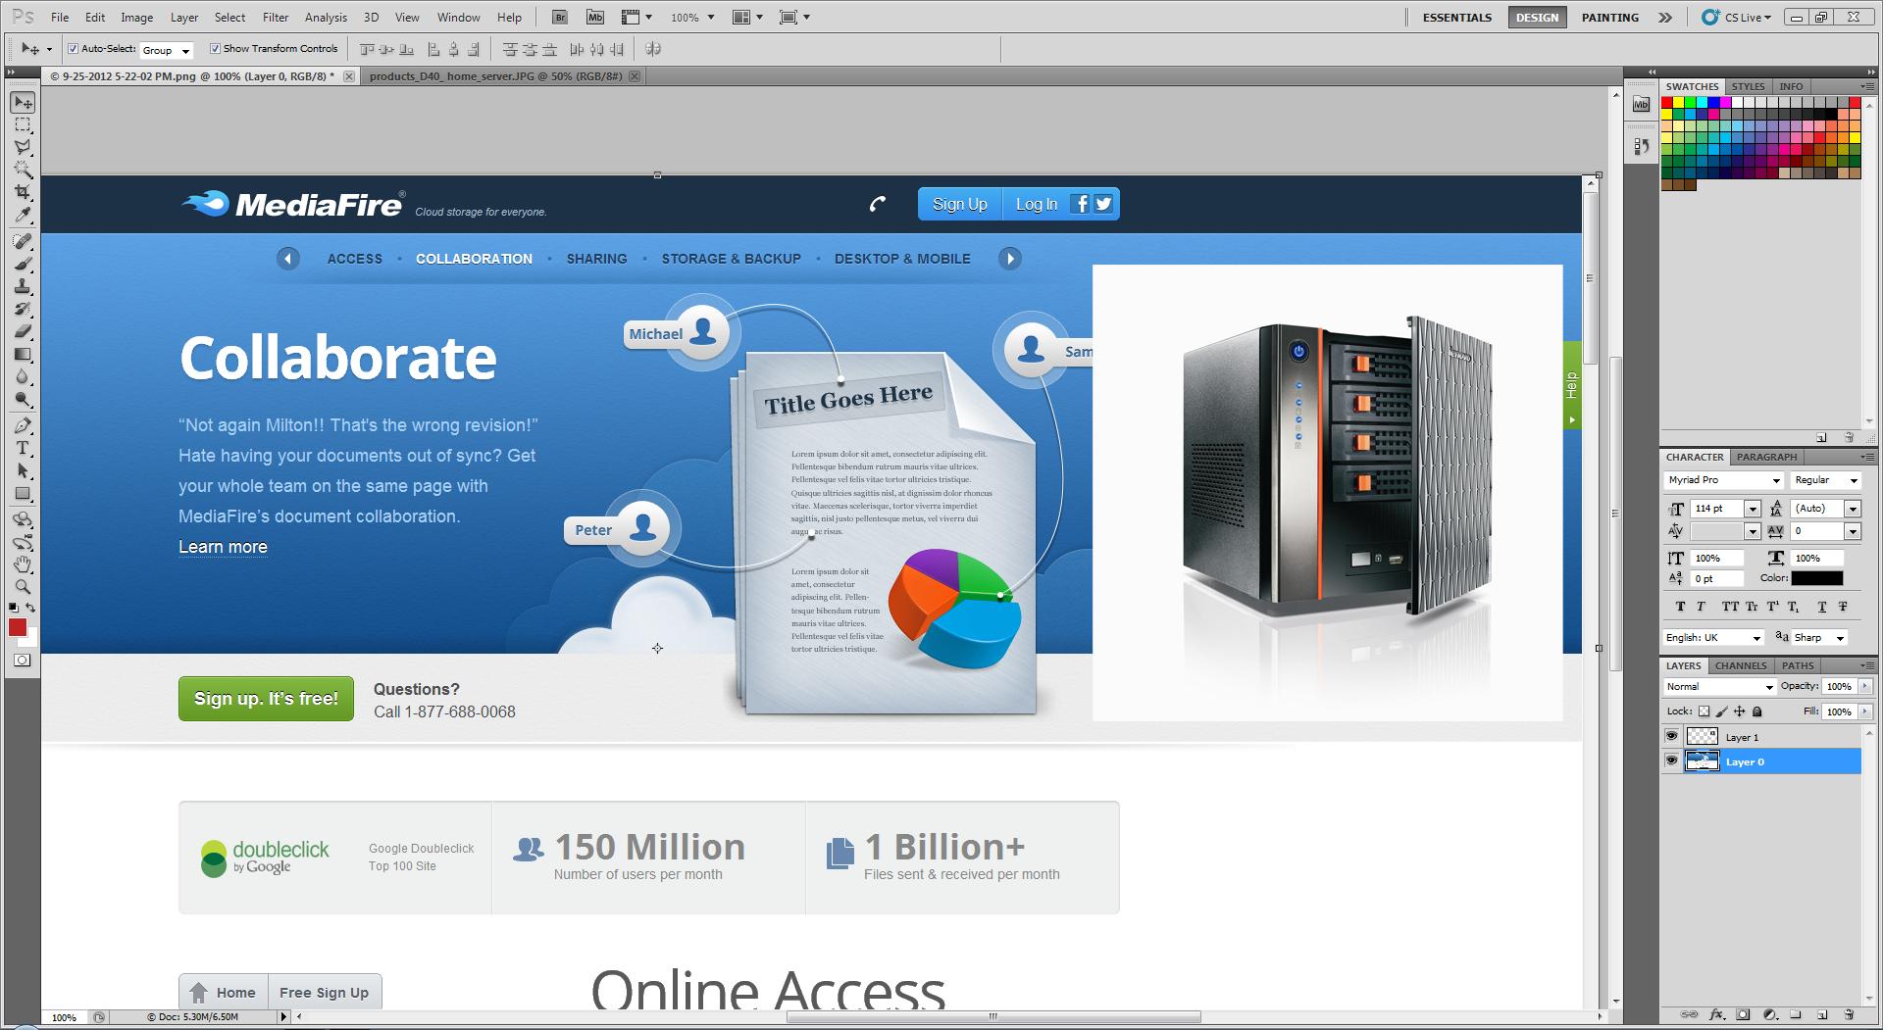Choose the Magic Wand tool
Screen dimensions: 1883x1030
point(23,170)
